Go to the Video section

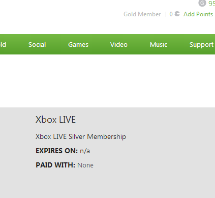119,45
